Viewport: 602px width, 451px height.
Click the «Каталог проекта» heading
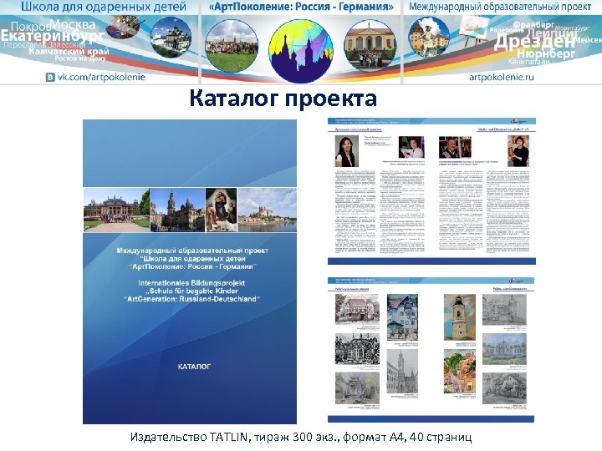click(x=283, y=99)
